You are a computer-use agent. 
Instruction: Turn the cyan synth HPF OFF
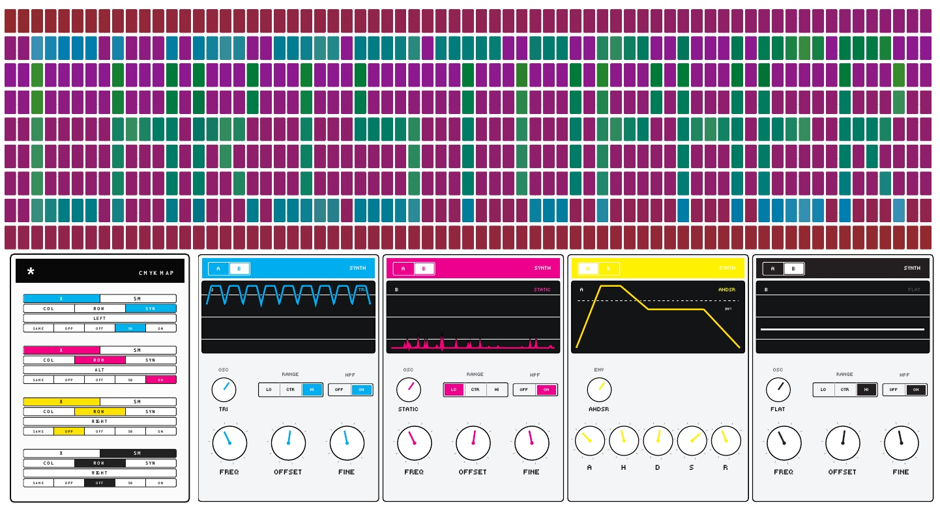pos(340,390)
